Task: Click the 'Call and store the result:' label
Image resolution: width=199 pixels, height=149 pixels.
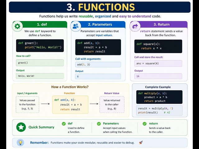Action: (149, 57)
